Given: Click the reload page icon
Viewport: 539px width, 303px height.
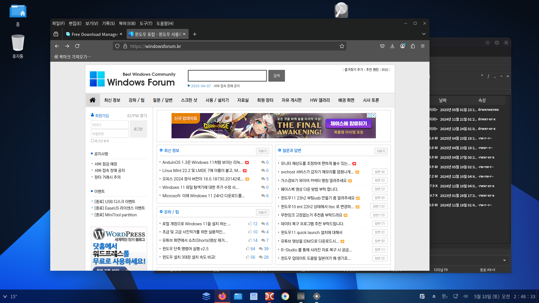Looking at the screenshot, I should [x=77, y=46].
